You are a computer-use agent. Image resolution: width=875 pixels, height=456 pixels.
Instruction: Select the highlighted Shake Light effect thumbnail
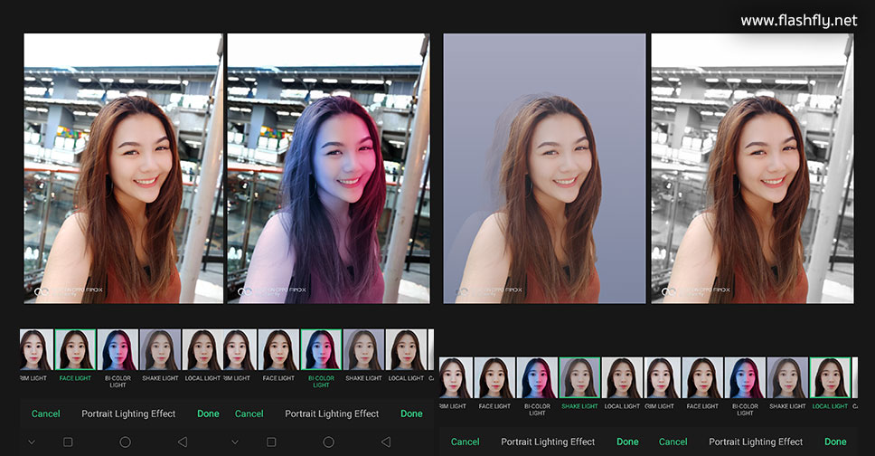[579, 378]
